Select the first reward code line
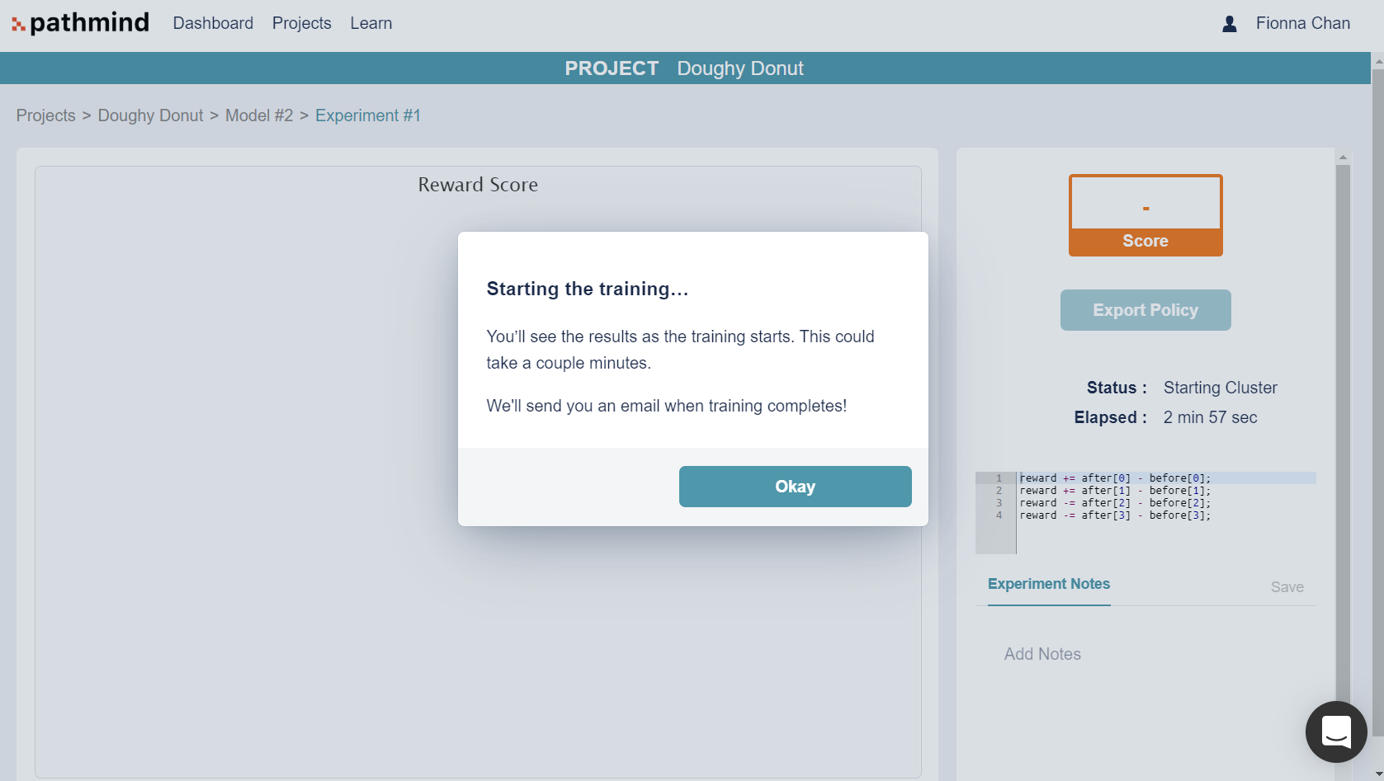 (x=1114, y=478)
